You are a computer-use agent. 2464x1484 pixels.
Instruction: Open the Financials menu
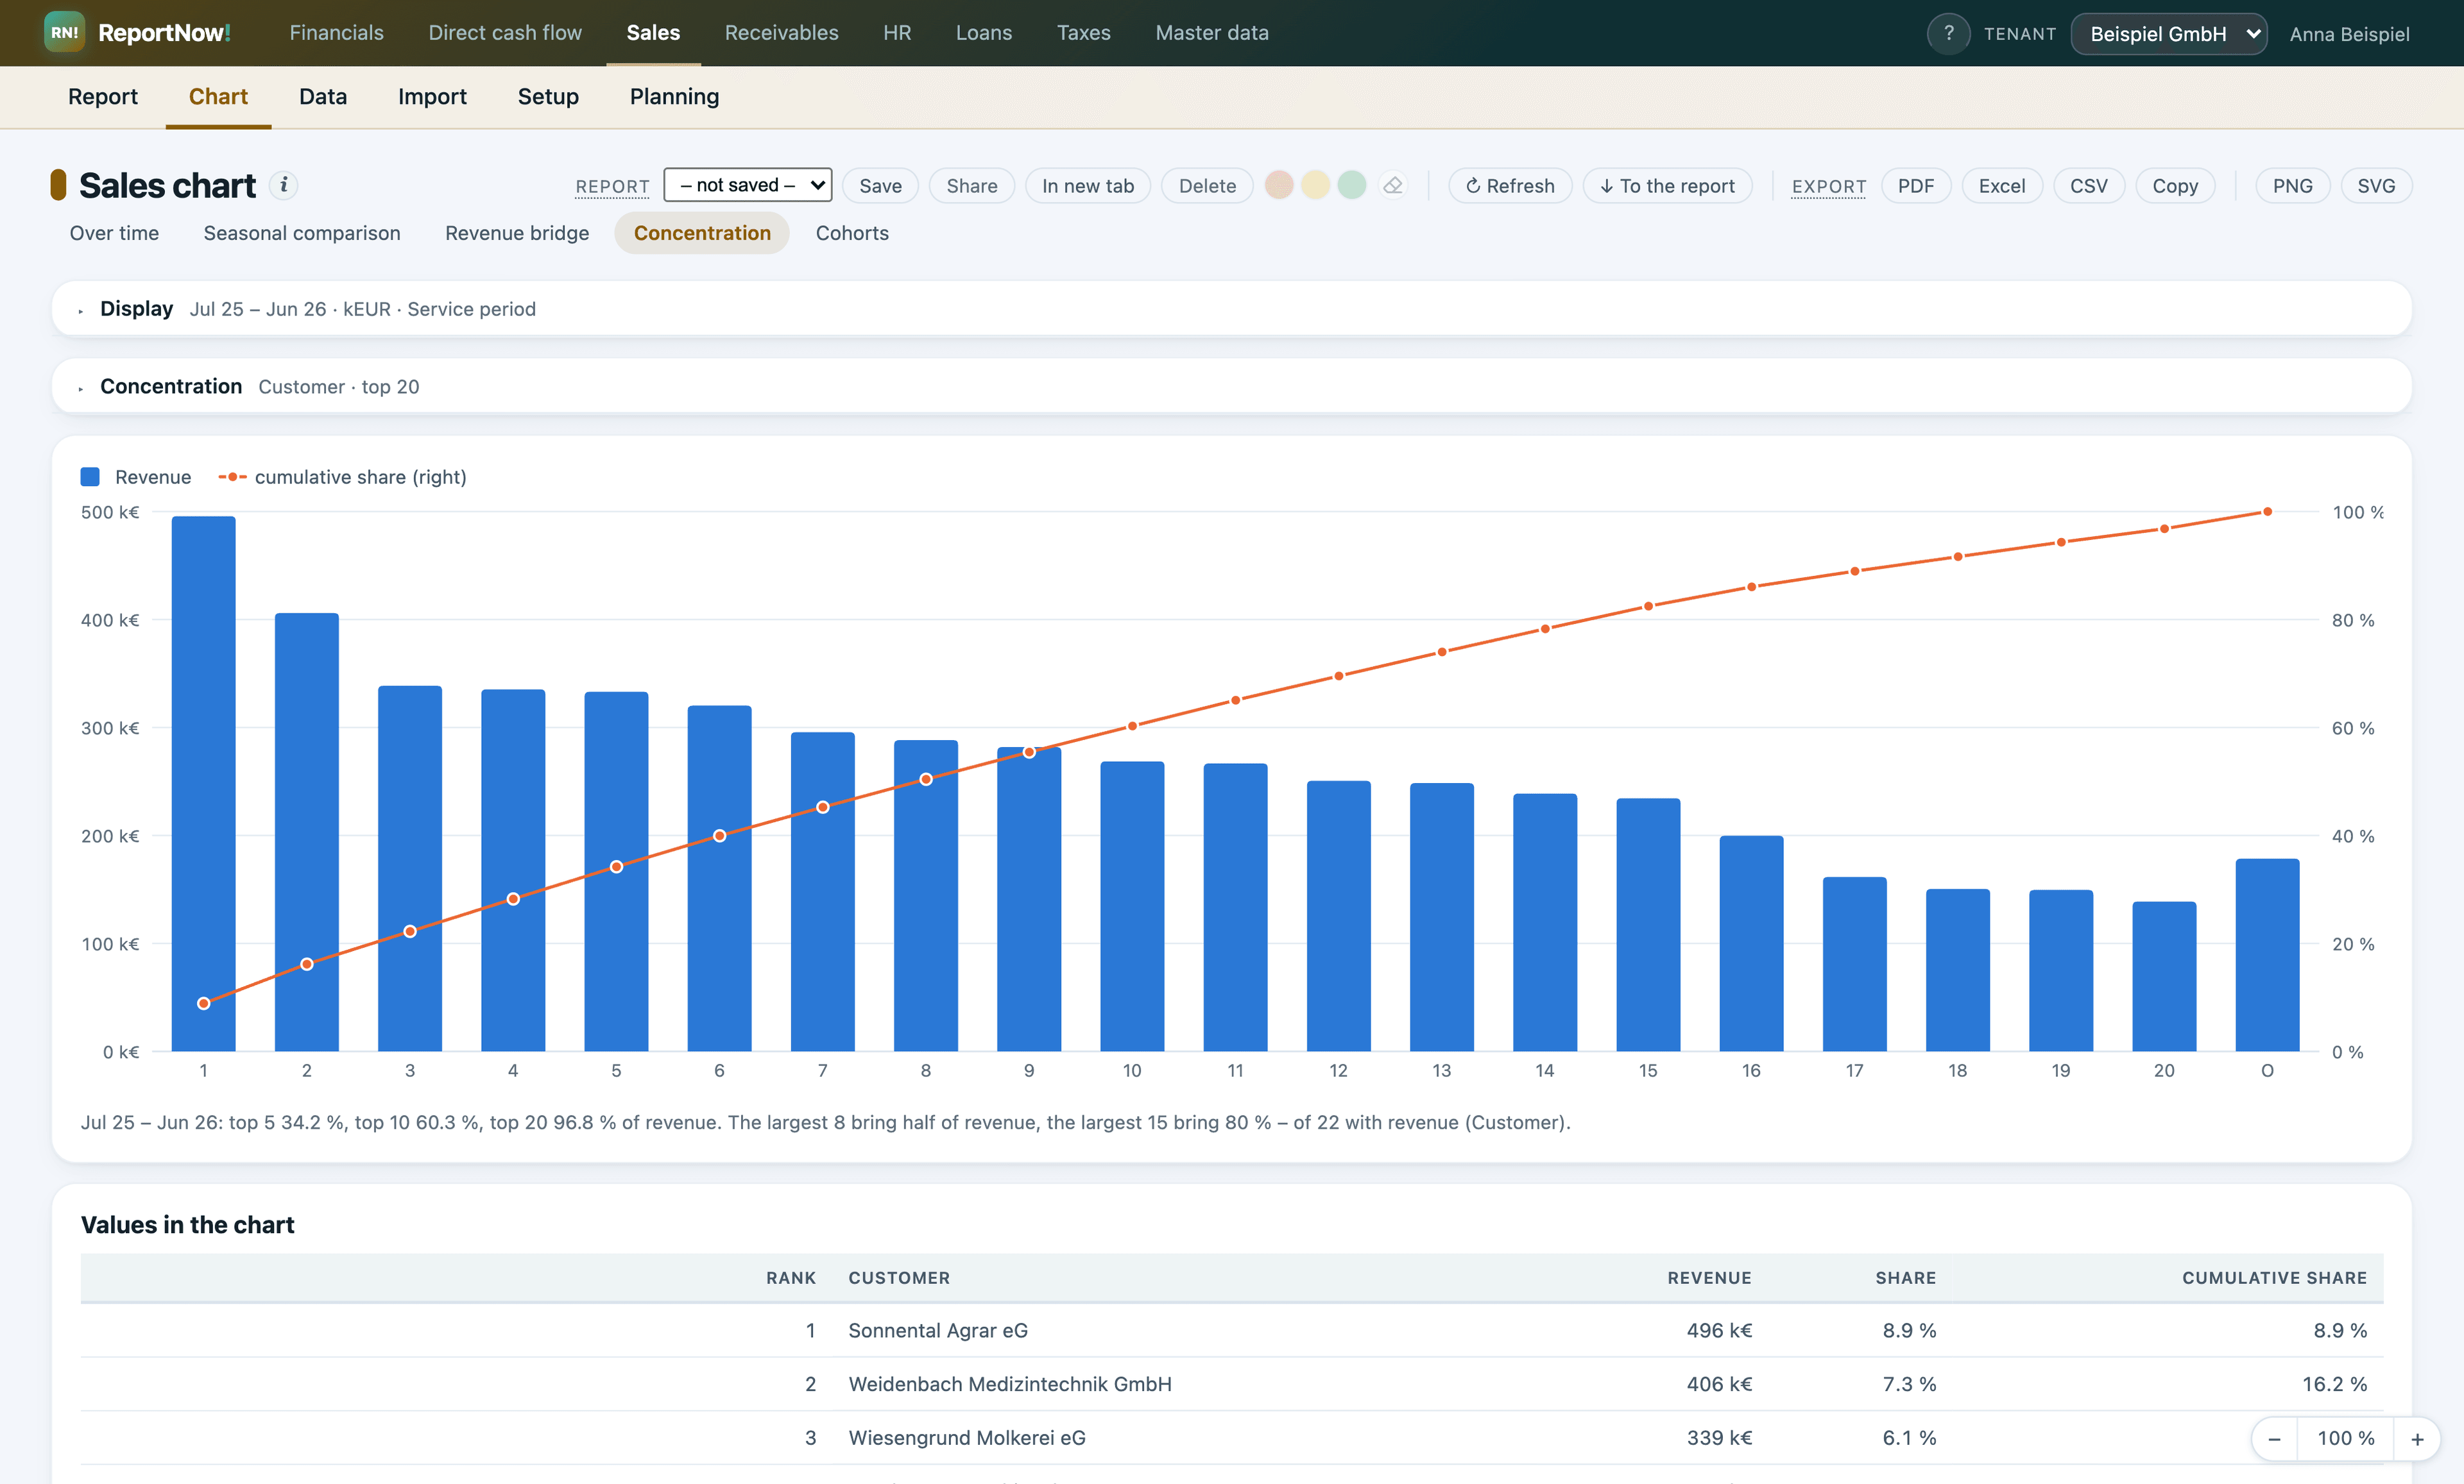[x=336, y=33]
